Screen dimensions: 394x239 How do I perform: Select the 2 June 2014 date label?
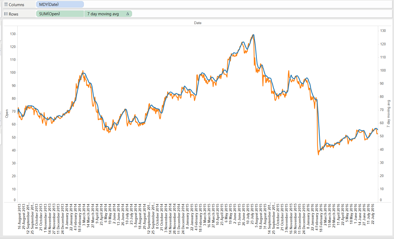(114, 214)
